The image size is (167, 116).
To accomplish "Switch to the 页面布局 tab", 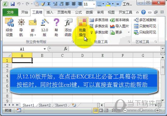I will (64, 12).
